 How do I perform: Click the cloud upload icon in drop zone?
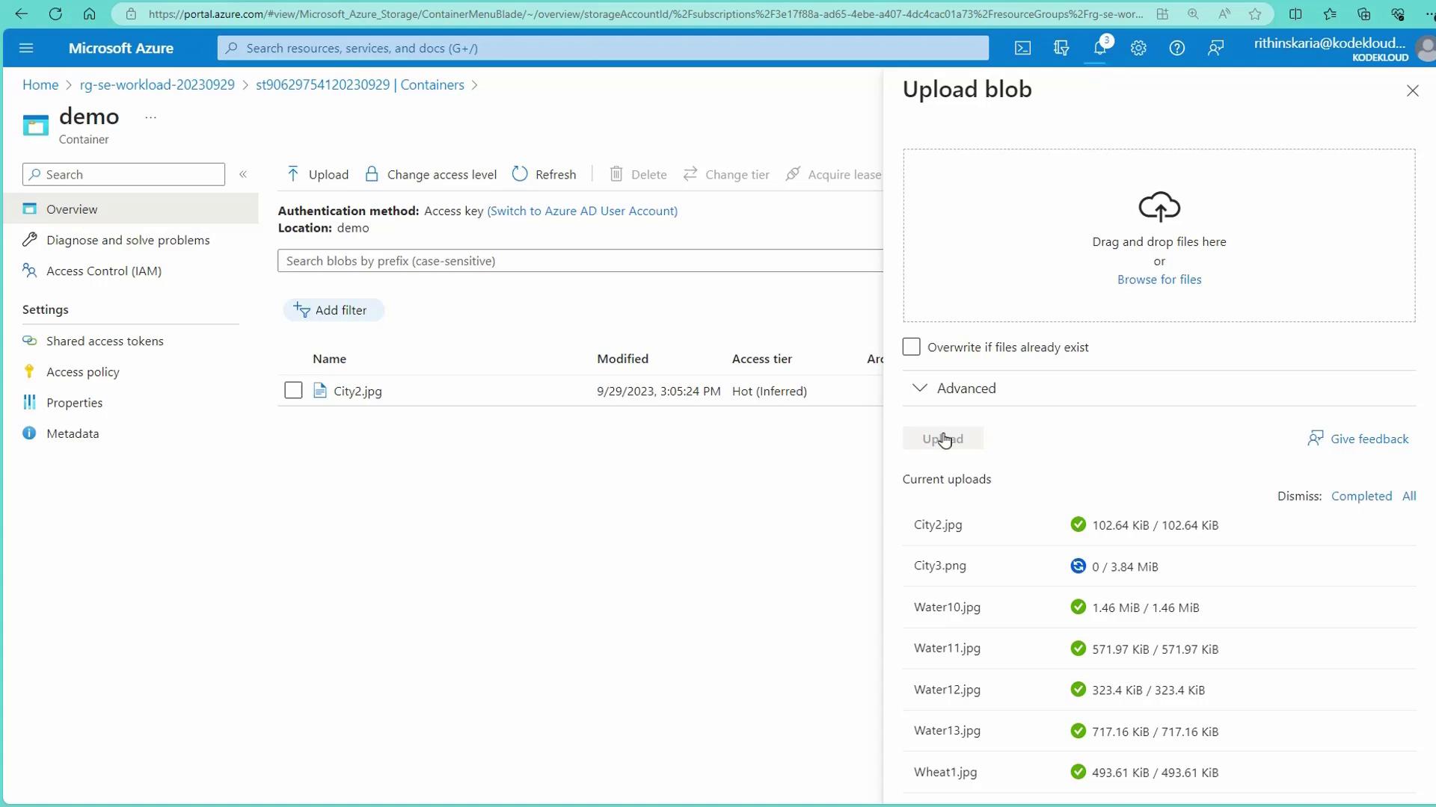[x=1159, y=207]
